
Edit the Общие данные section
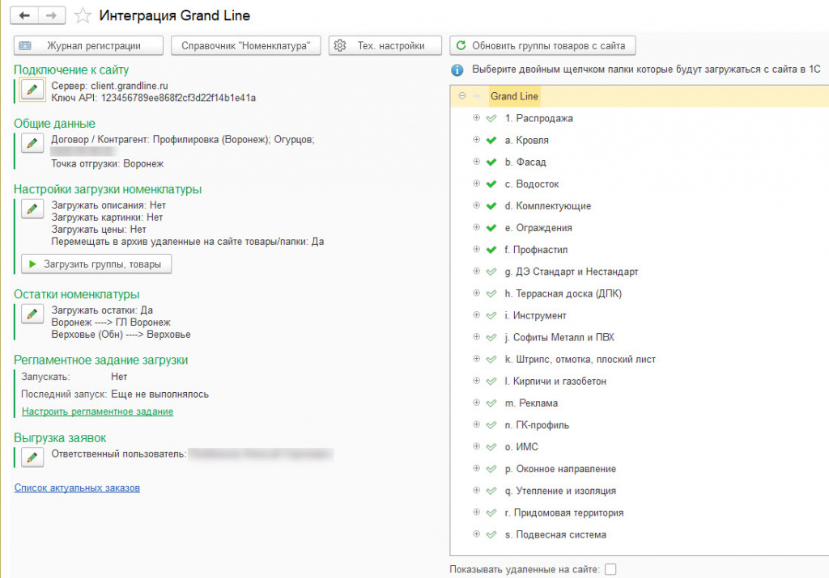[32, 142]
